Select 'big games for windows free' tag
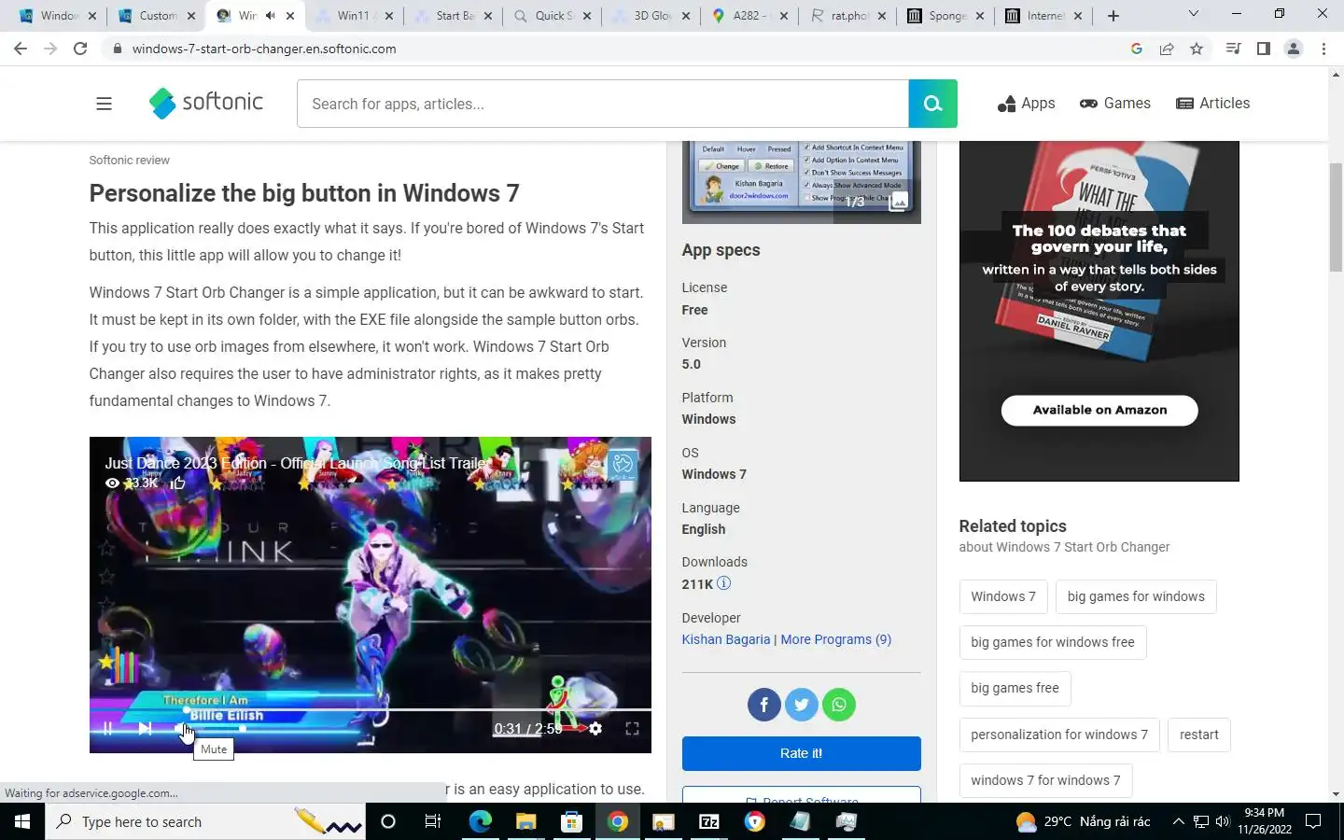Viewport: 1344px width, 840px height. point(1053,642)
